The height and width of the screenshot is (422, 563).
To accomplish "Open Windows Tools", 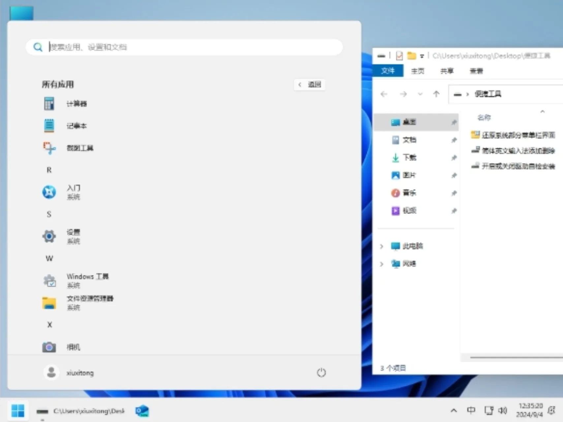I will click(88, 280).
